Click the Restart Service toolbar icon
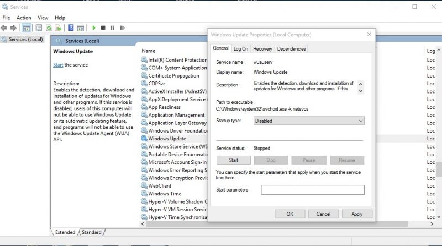Screen dimensions: 442x246 coord(122,28)
